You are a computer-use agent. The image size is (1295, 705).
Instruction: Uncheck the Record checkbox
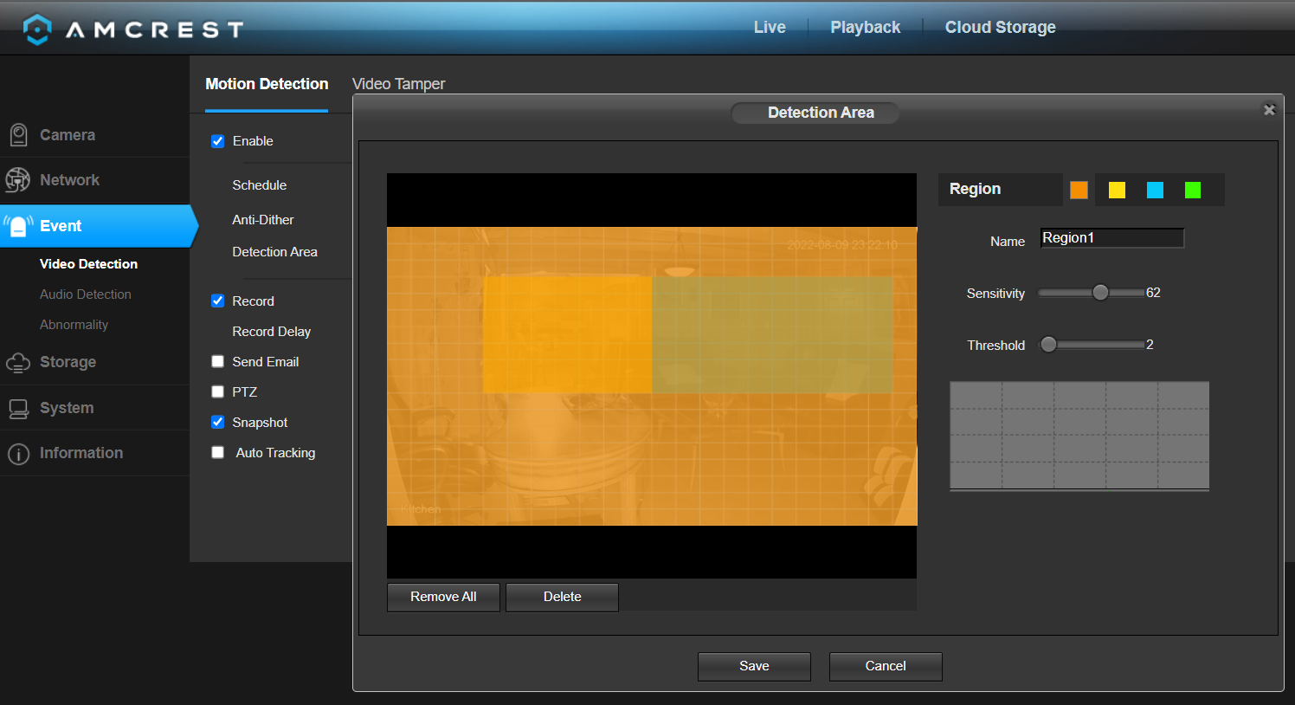(218, 301)
